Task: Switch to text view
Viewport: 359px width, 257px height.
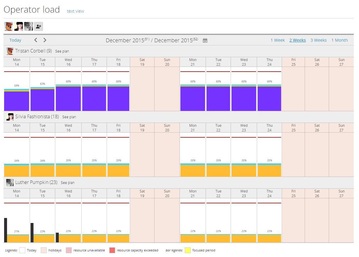Action: click(x=75, y=11)
